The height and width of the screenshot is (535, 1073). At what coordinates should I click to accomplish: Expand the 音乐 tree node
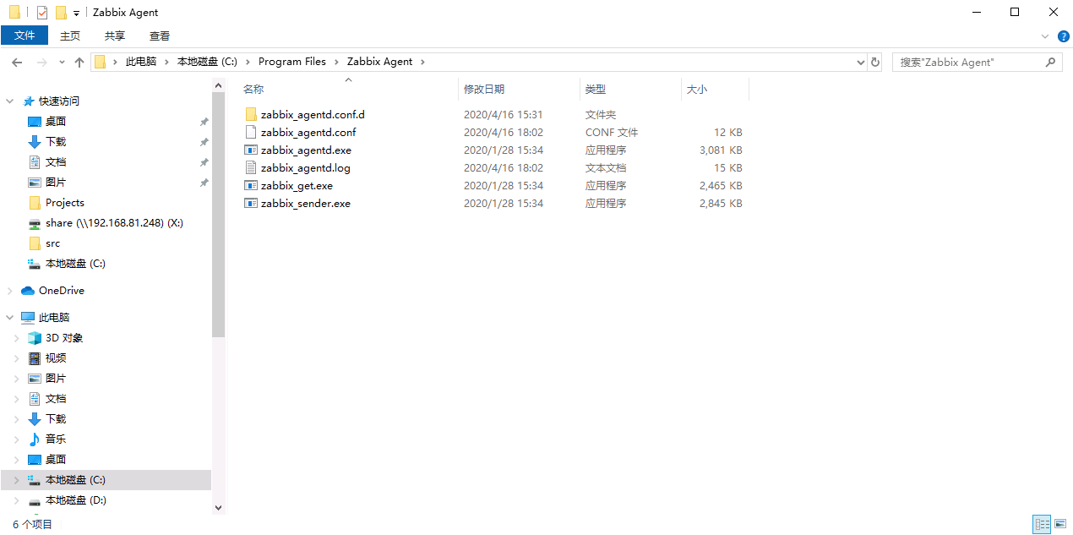coord(16,439)
